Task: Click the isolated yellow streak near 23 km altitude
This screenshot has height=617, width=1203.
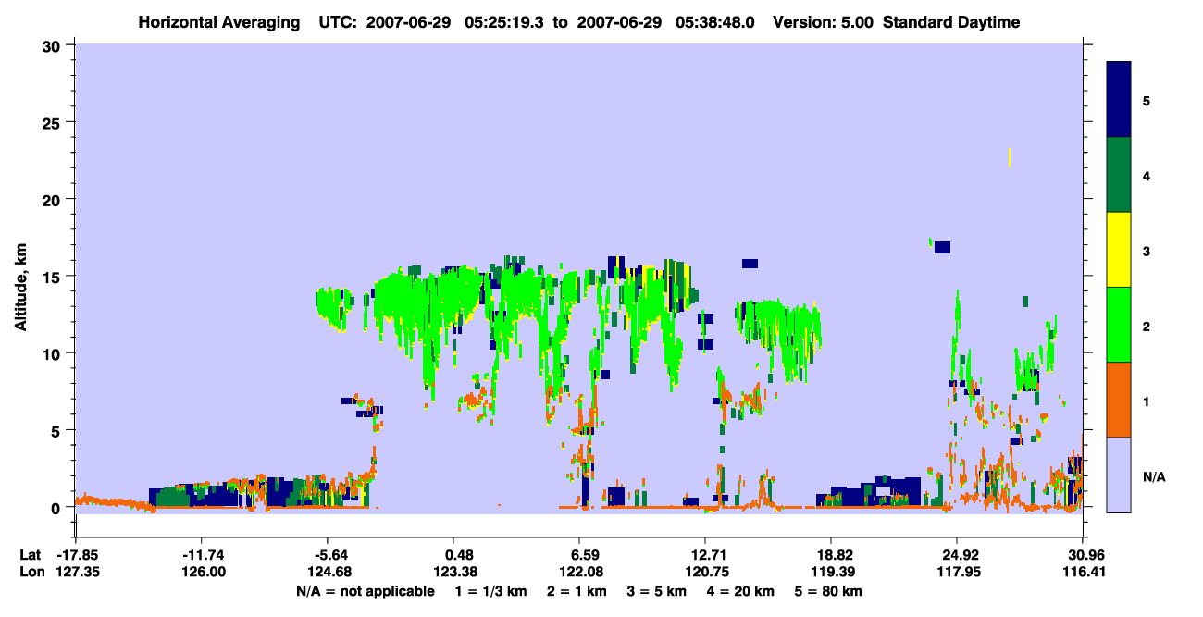Action: tap(1009, 157)
